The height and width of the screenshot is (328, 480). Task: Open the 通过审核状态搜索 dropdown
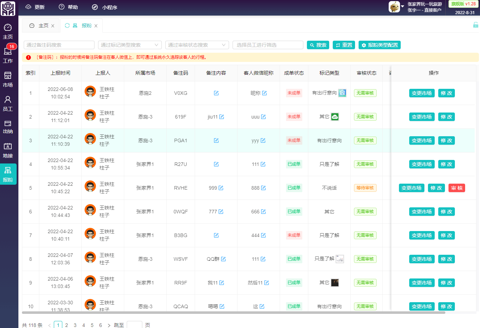(x=197, y=45)
